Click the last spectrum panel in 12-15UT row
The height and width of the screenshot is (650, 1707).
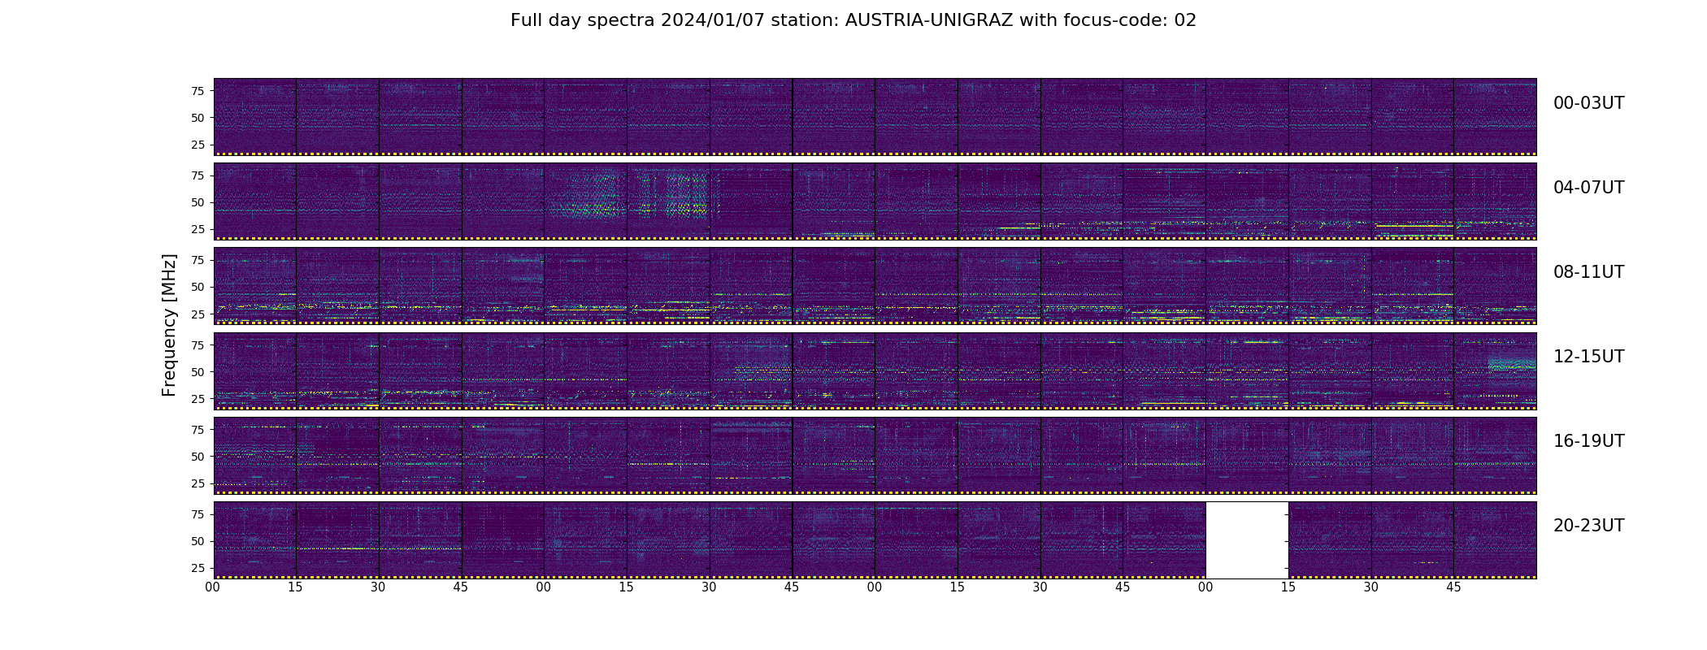tap(1495, 370)
